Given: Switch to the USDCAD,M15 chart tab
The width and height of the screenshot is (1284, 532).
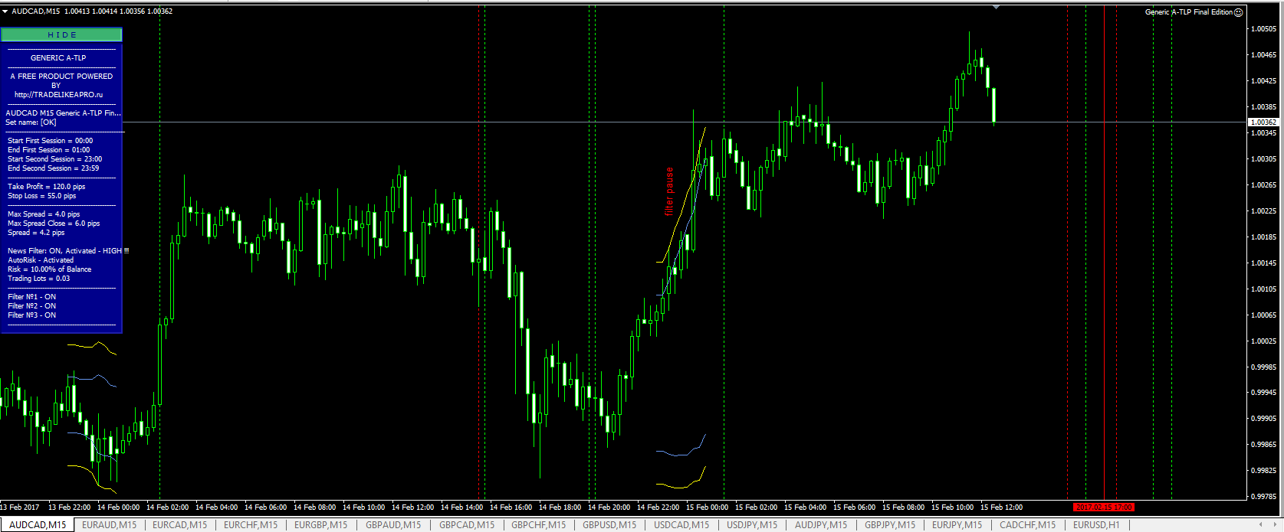Looking at the screenshot, I should click(681, 525).
